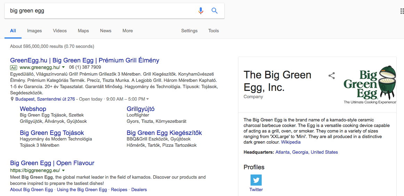Open the Wikipedia link in the description
Screen dimensions: 404x196
pyautogui.click(x=291, y=142)
